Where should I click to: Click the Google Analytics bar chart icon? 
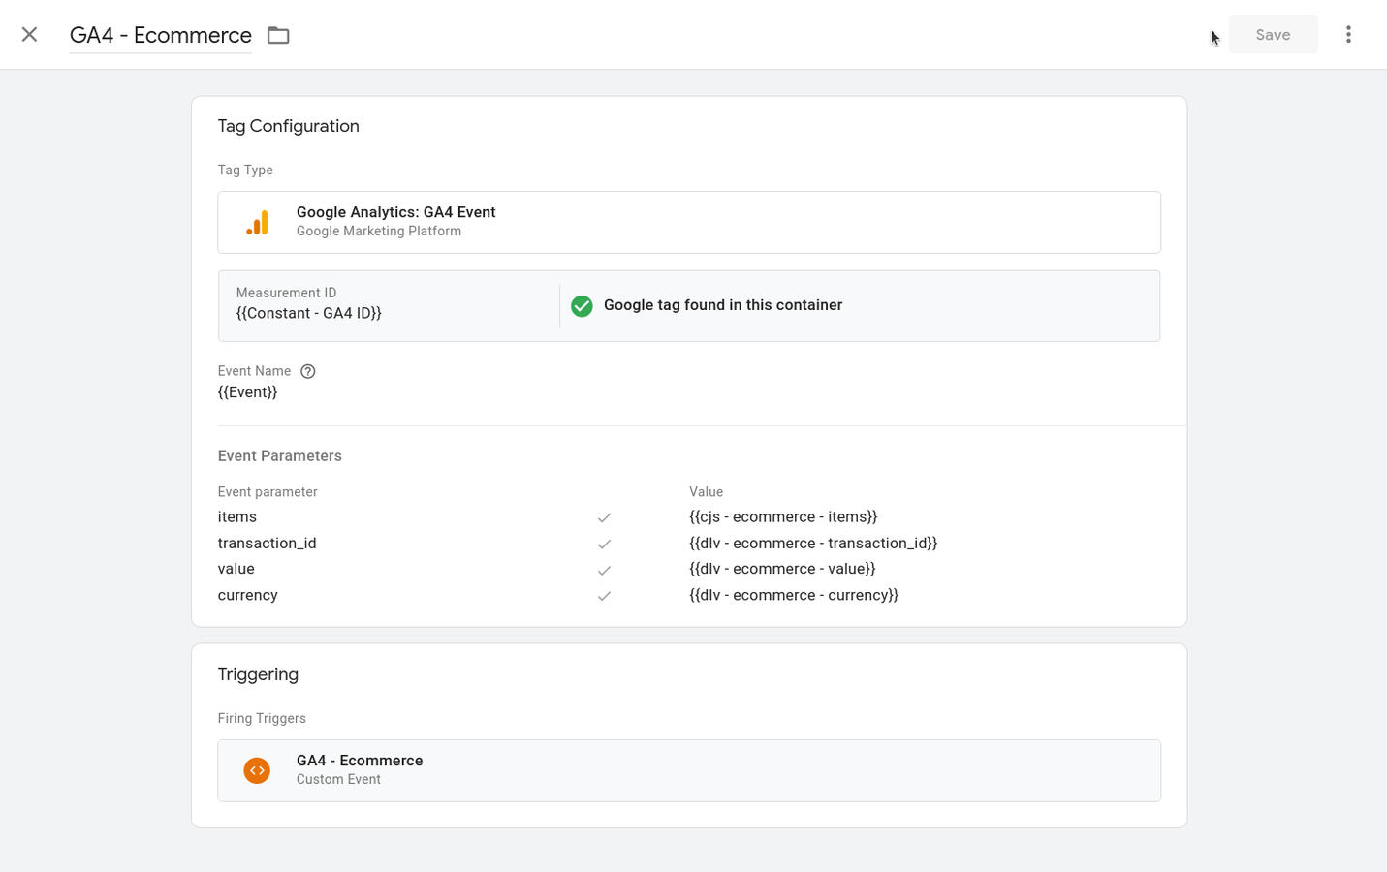(257, 222)
